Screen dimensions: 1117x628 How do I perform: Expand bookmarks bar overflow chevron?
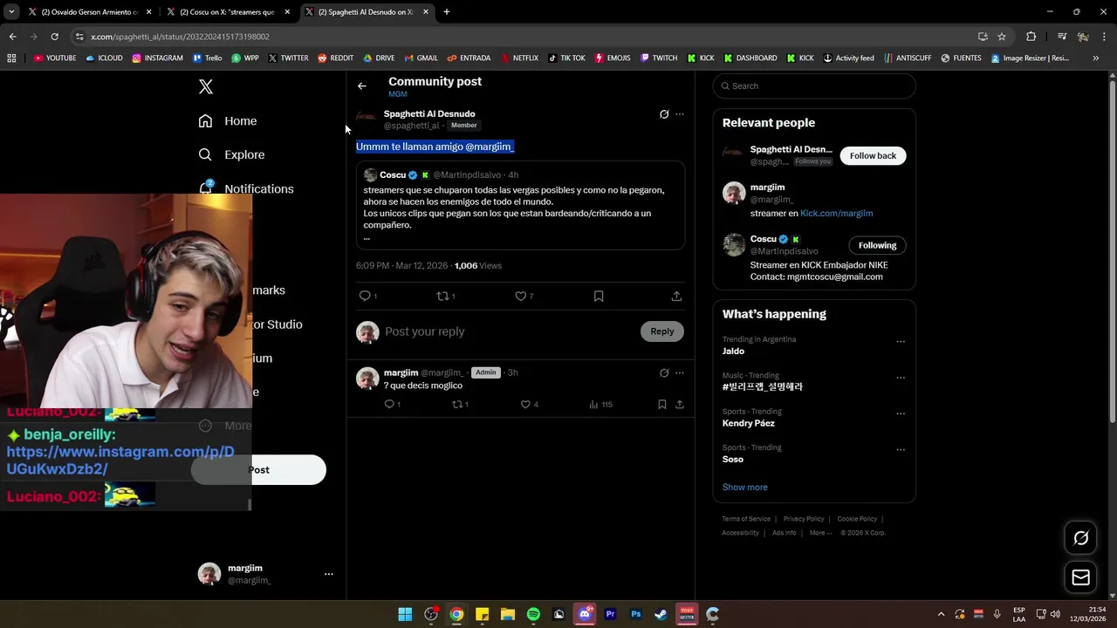coord(1096,58)
